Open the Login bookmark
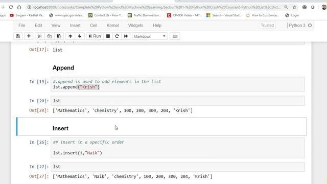 (x=292, y=15)
